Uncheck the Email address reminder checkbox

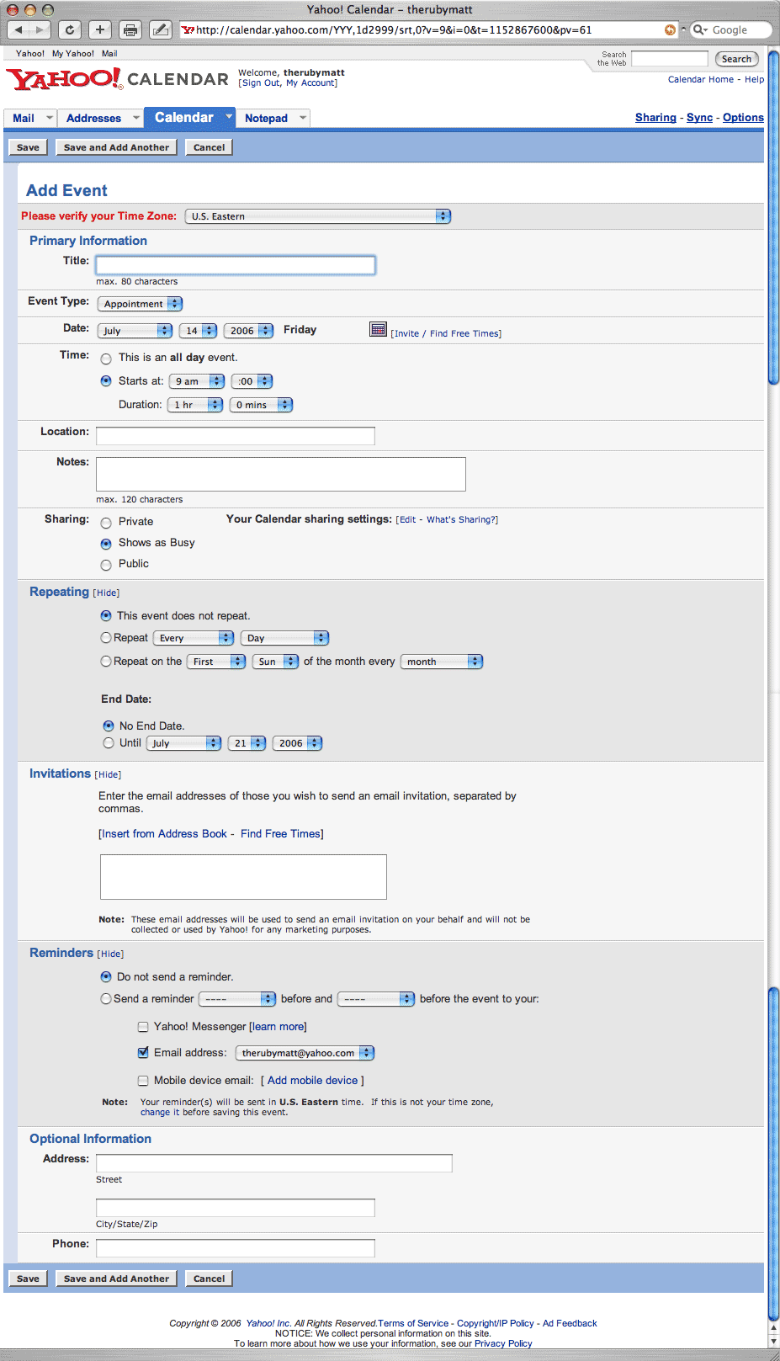click(x=143, y=1053)
